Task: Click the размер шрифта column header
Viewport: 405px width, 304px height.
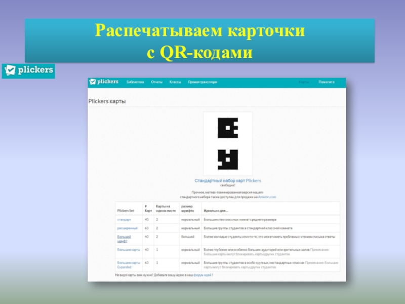Action: pos(187,208)
